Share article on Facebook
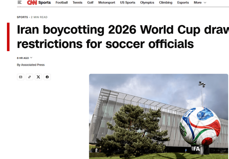The height and width of the screenshot is (159, 229). [47, 77]
